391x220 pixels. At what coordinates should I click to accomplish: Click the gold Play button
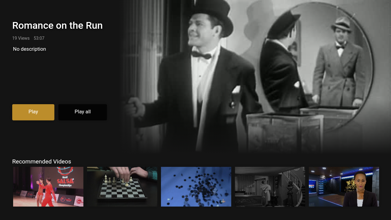pyautogui.click(x=33, y=112)
